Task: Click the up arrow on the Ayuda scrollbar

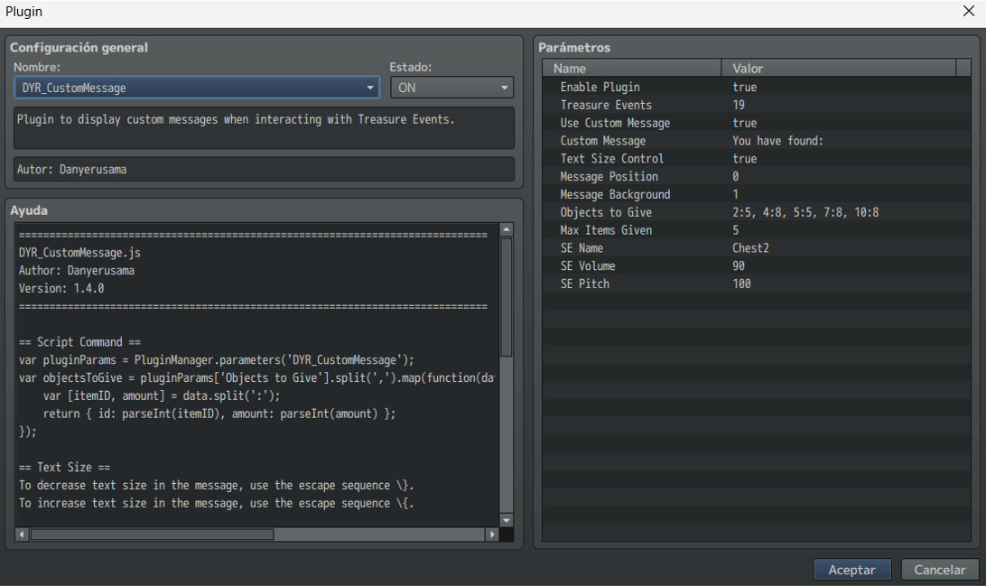Action: point(507,228)
